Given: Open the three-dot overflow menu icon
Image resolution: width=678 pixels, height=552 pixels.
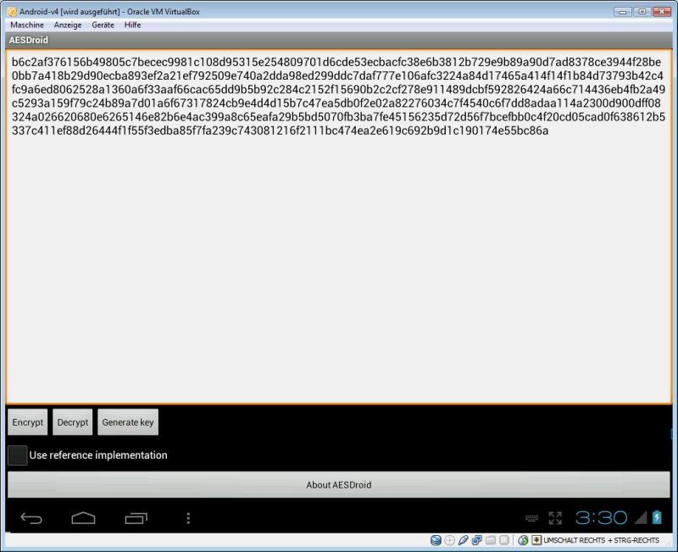Looking at the screenshot, I should (x=188, y=518).
